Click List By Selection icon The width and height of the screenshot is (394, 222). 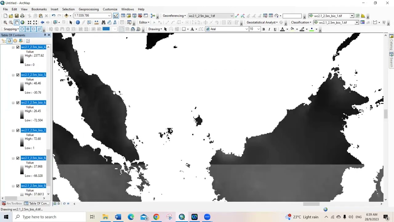coord(21,41)
